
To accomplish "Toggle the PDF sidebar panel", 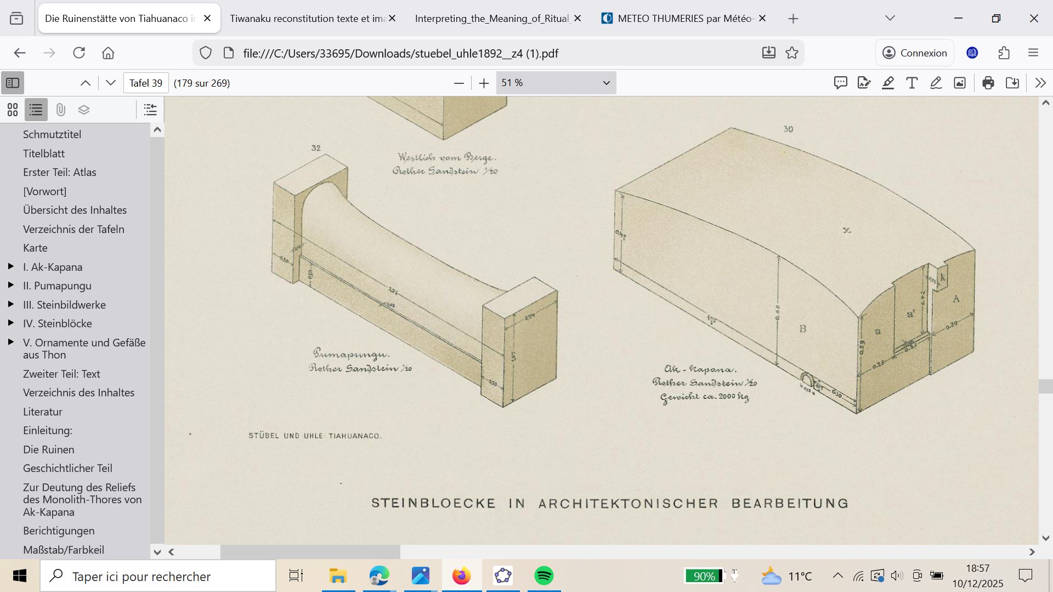I will [x=13, y=83].
